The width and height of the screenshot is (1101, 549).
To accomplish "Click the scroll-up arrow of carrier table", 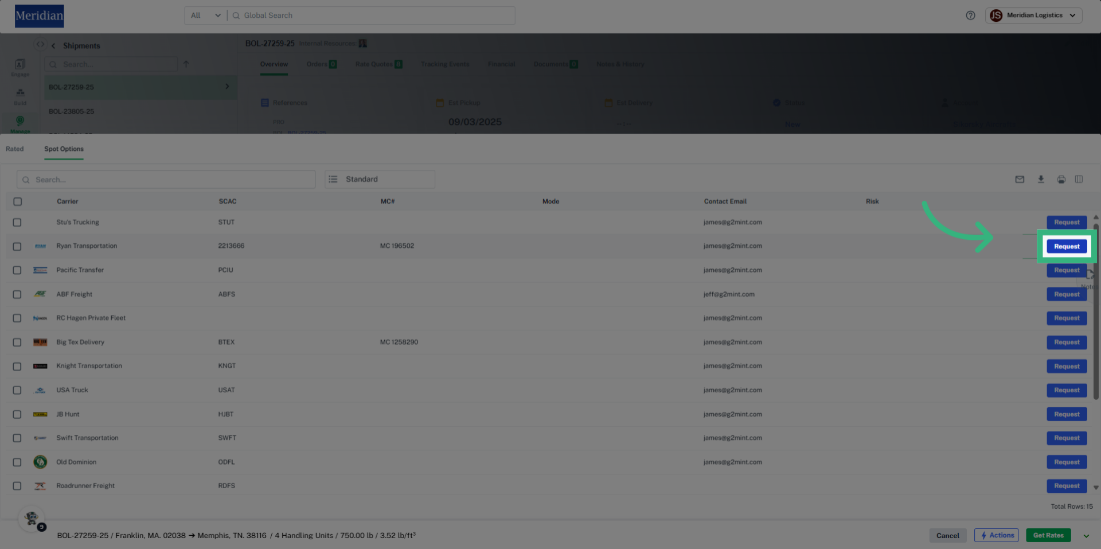I will (1096, 217).
